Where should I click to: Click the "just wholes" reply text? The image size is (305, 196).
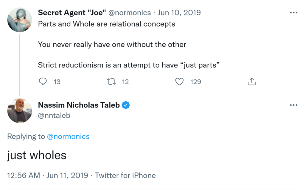[x=37, y=155]
